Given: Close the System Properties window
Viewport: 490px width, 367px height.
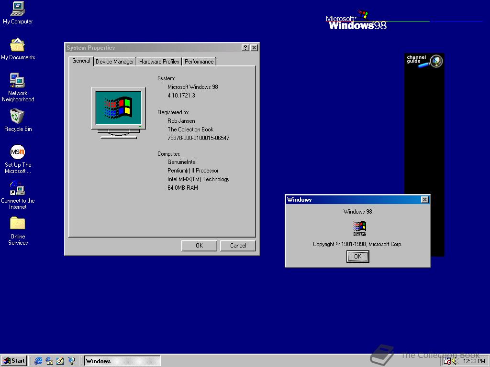Looking at the screenshot, I should coord(254,47).
